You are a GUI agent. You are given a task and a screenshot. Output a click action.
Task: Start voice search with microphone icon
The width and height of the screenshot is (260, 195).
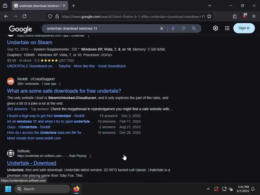click(x=173, y=28)
